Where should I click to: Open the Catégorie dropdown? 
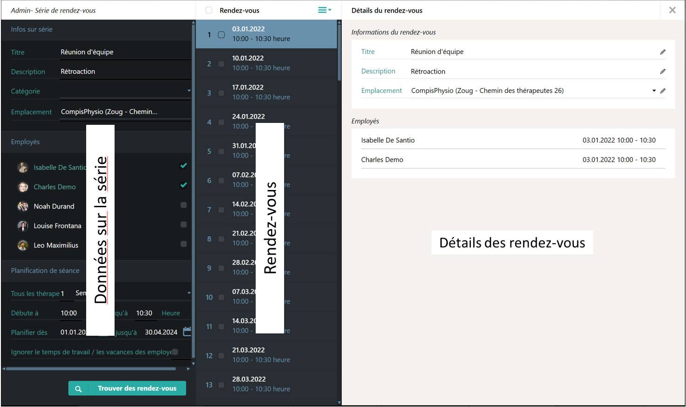point(189,91)
